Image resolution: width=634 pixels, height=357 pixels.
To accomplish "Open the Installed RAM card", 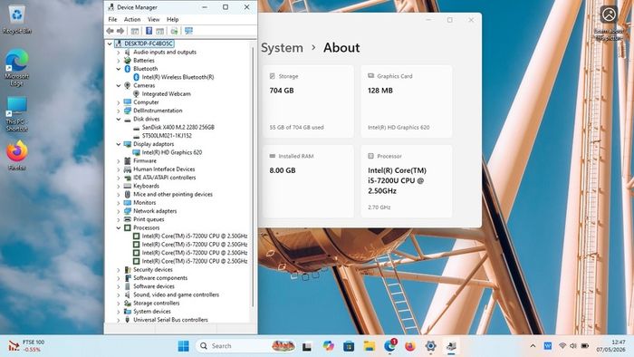I will point(308,181).
